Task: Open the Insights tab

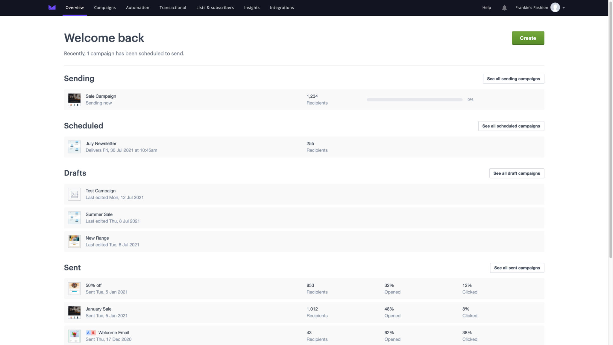Action: (252, 7)
